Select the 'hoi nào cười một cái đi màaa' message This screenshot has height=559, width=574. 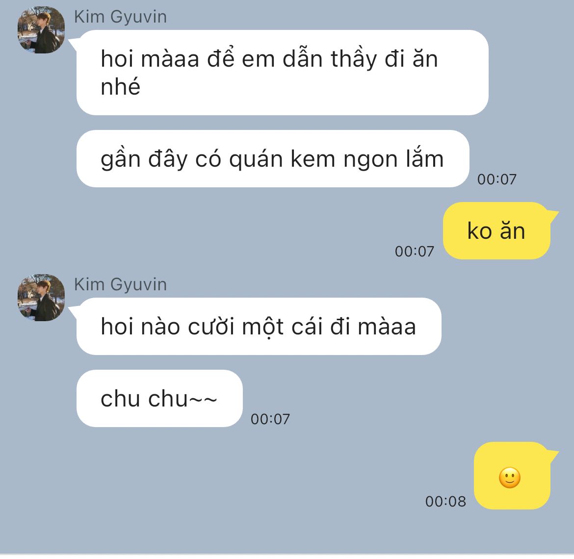pyautogui.click(x=259, y=326)
